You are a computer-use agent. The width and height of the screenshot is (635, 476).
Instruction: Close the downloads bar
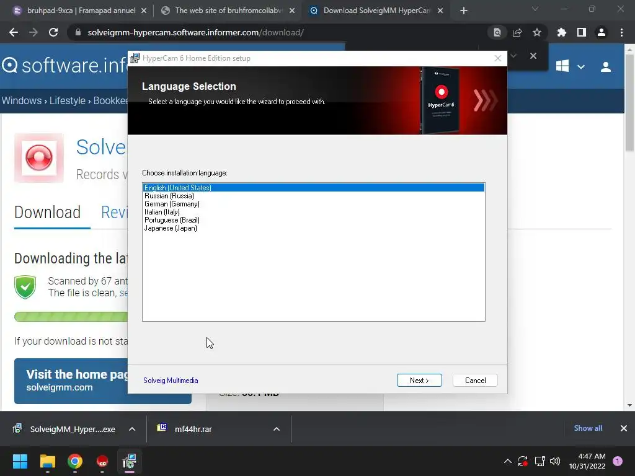click(624, 428)
